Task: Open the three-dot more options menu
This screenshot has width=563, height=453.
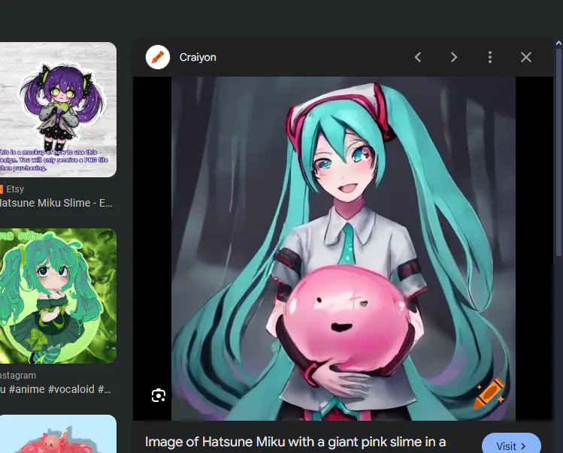Action: click(x=490, y=57)
